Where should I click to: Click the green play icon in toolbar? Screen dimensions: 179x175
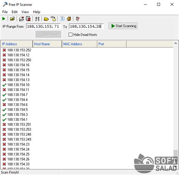4,19
